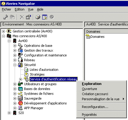Click the greyed-out second toolbar icon

[x=12, y=17]
